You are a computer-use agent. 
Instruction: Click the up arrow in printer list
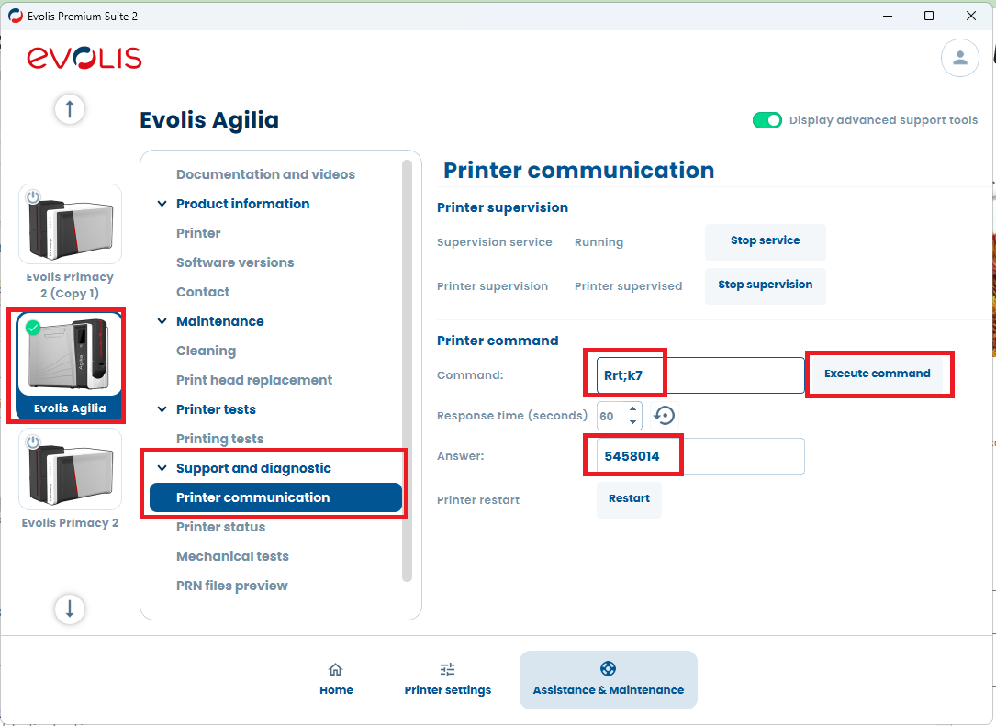coord(70,108)
